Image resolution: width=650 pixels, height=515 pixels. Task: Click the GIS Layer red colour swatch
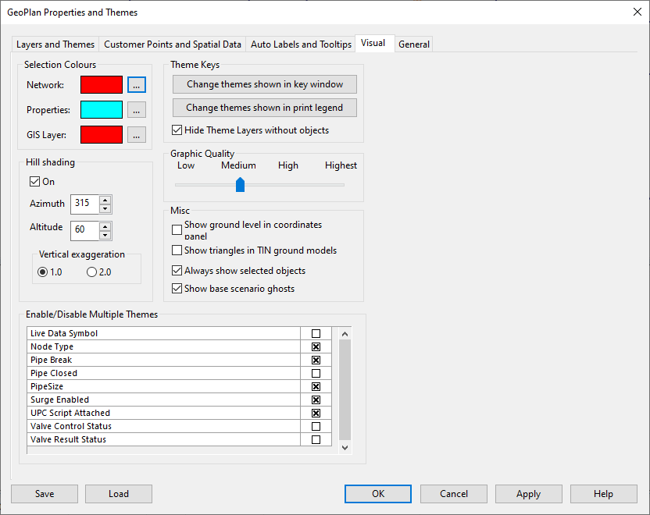click(x=102, y=134)
